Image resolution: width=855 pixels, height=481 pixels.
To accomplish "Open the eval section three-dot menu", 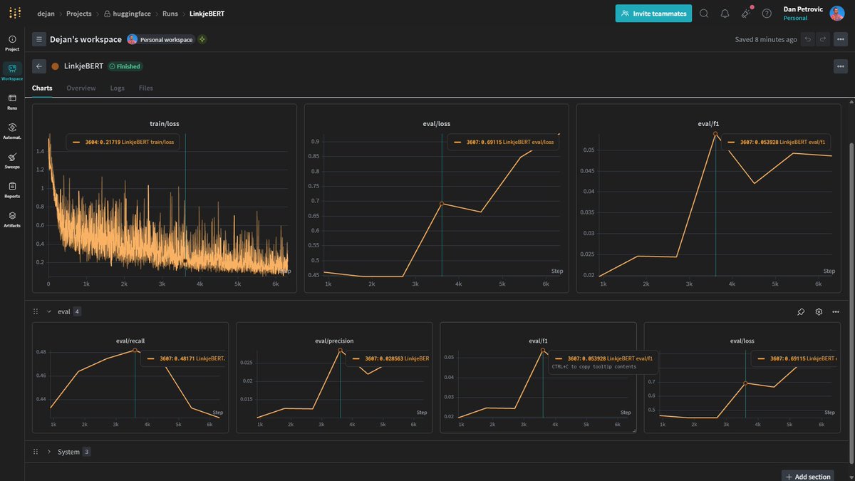I will tap(836, 311).
